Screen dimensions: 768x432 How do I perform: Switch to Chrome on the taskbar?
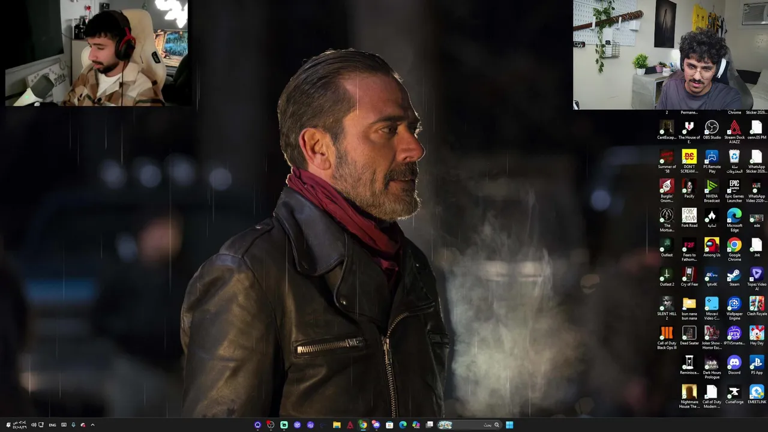pyautogui.click(x=363, y=425)
